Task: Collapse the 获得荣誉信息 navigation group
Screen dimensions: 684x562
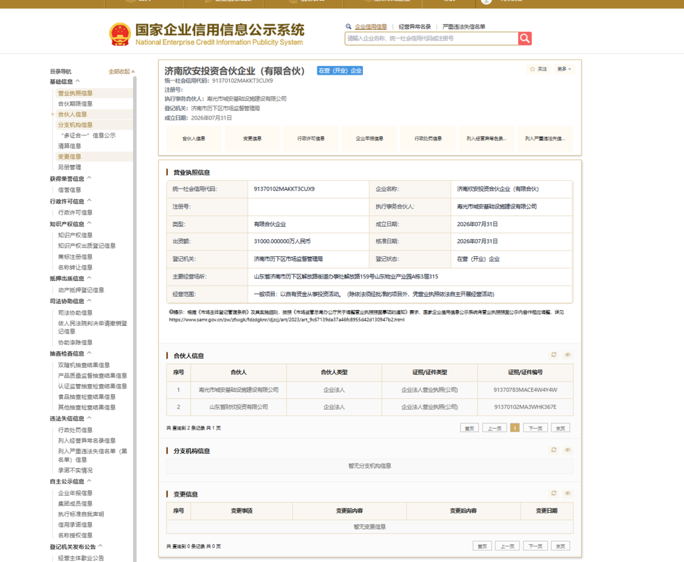Action: tap(89, 178)
